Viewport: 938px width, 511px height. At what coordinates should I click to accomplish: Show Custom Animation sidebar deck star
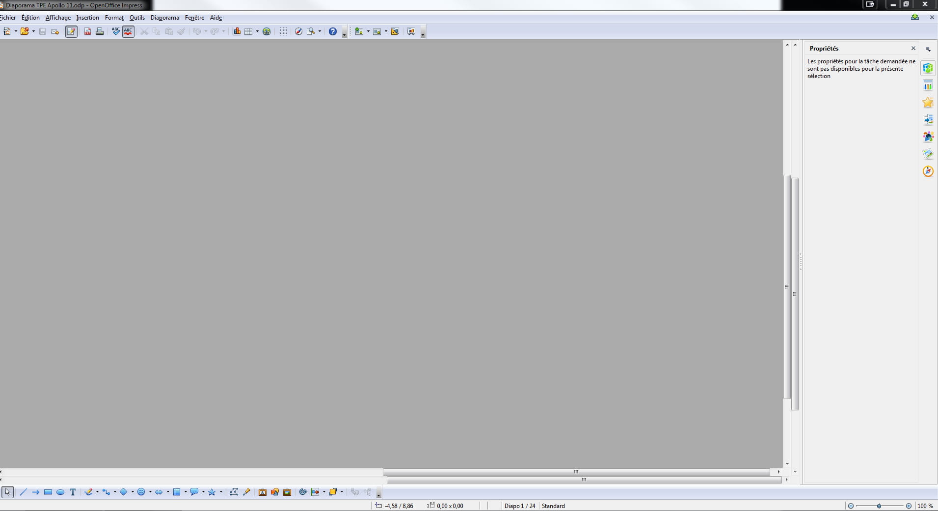click(928, 103)
